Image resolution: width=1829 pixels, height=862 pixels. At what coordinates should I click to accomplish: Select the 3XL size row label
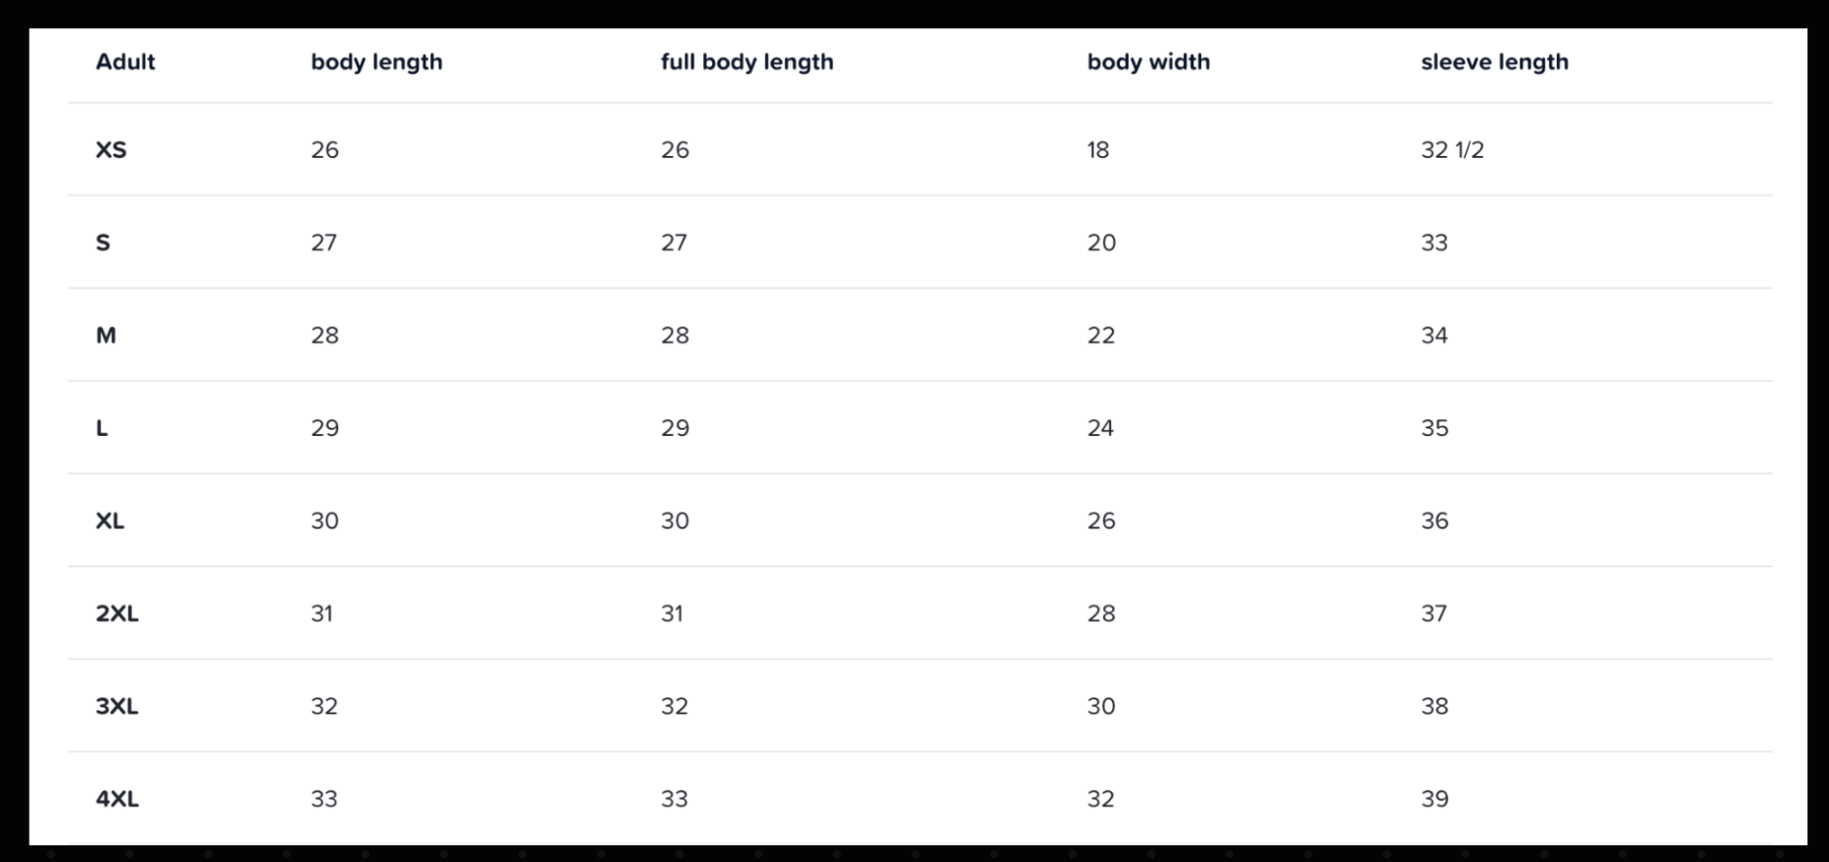click(x=117, y=707)
